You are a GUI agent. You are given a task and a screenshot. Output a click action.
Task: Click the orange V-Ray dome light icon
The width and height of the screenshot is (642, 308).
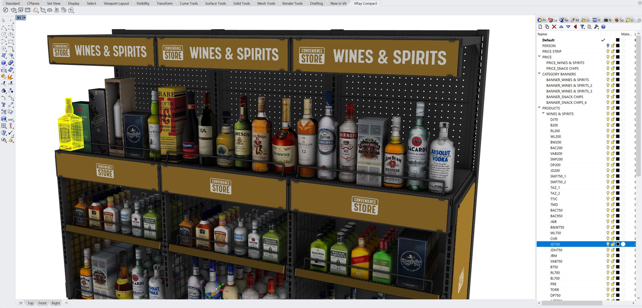point(35,10)
